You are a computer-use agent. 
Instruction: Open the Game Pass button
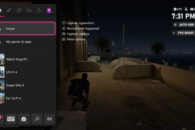11,119
